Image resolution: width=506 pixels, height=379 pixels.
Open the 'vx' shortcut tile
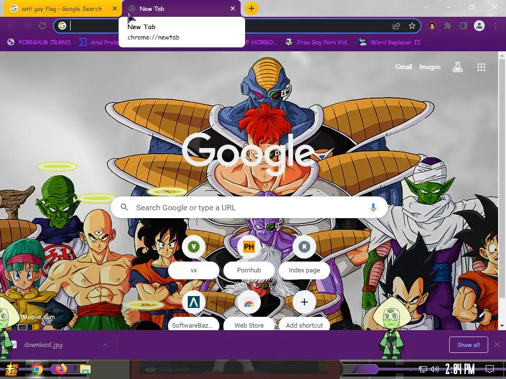coord(194,258)
